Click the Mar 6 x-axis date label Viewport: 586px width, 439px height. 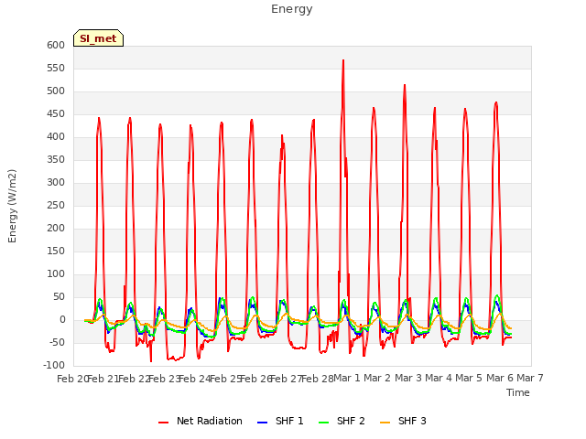coord(500,379)
